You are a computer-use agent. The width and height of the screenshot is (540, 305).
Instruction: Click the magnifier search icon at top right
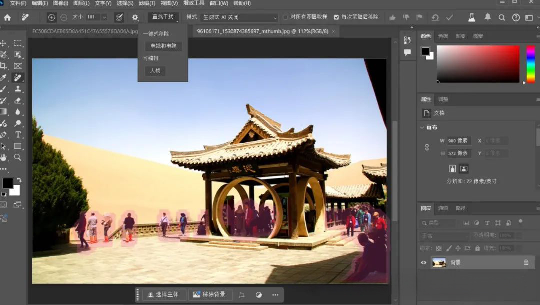pos(502,18)
